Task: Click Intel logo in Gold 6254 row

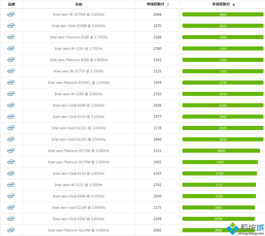Action: point(11,116)
